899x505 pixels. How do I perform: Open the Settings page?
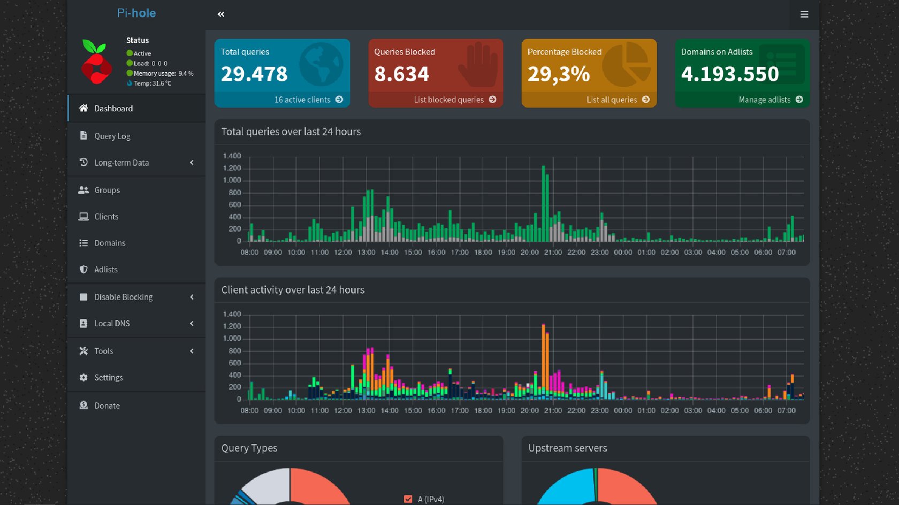pos(136,378)
